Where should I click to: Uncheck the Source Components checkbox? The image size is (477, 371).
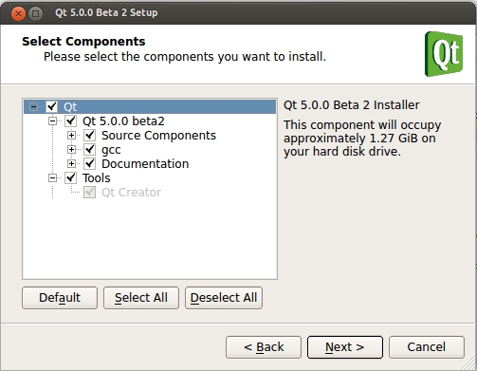pos(90,135)
